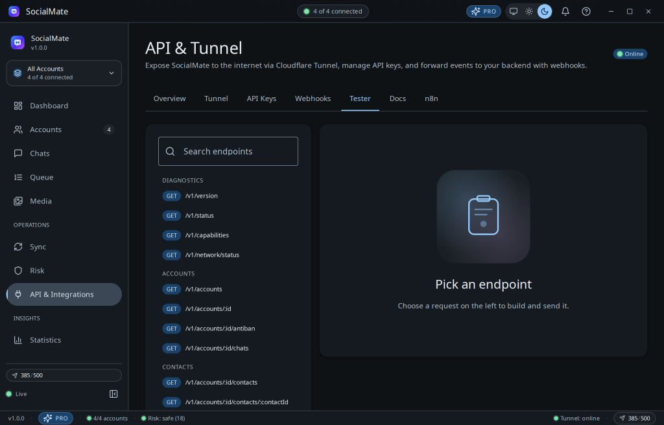This screenshot has height=425, width=664.
Task: Click the status bar PRO badge
Action: [x=56, y=419]
